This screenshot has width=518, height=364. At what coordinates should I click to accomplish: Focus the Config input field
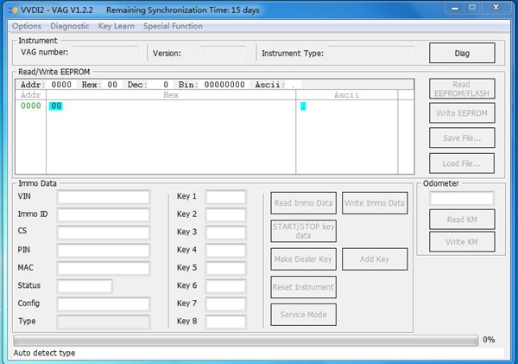click(104, 304)
